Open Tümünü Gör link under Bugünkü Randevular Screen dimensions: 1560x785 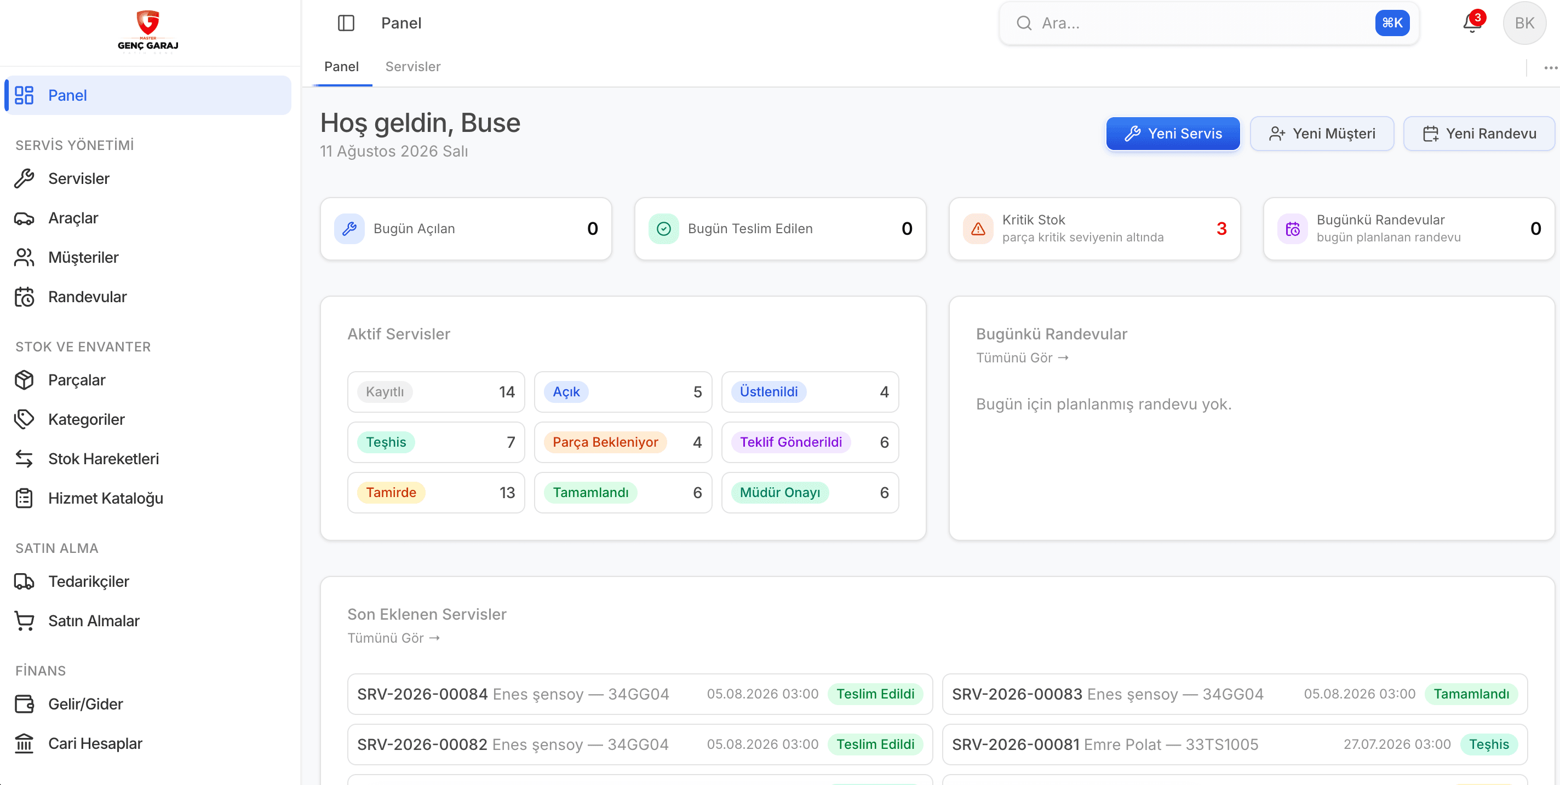[1022, 357]
